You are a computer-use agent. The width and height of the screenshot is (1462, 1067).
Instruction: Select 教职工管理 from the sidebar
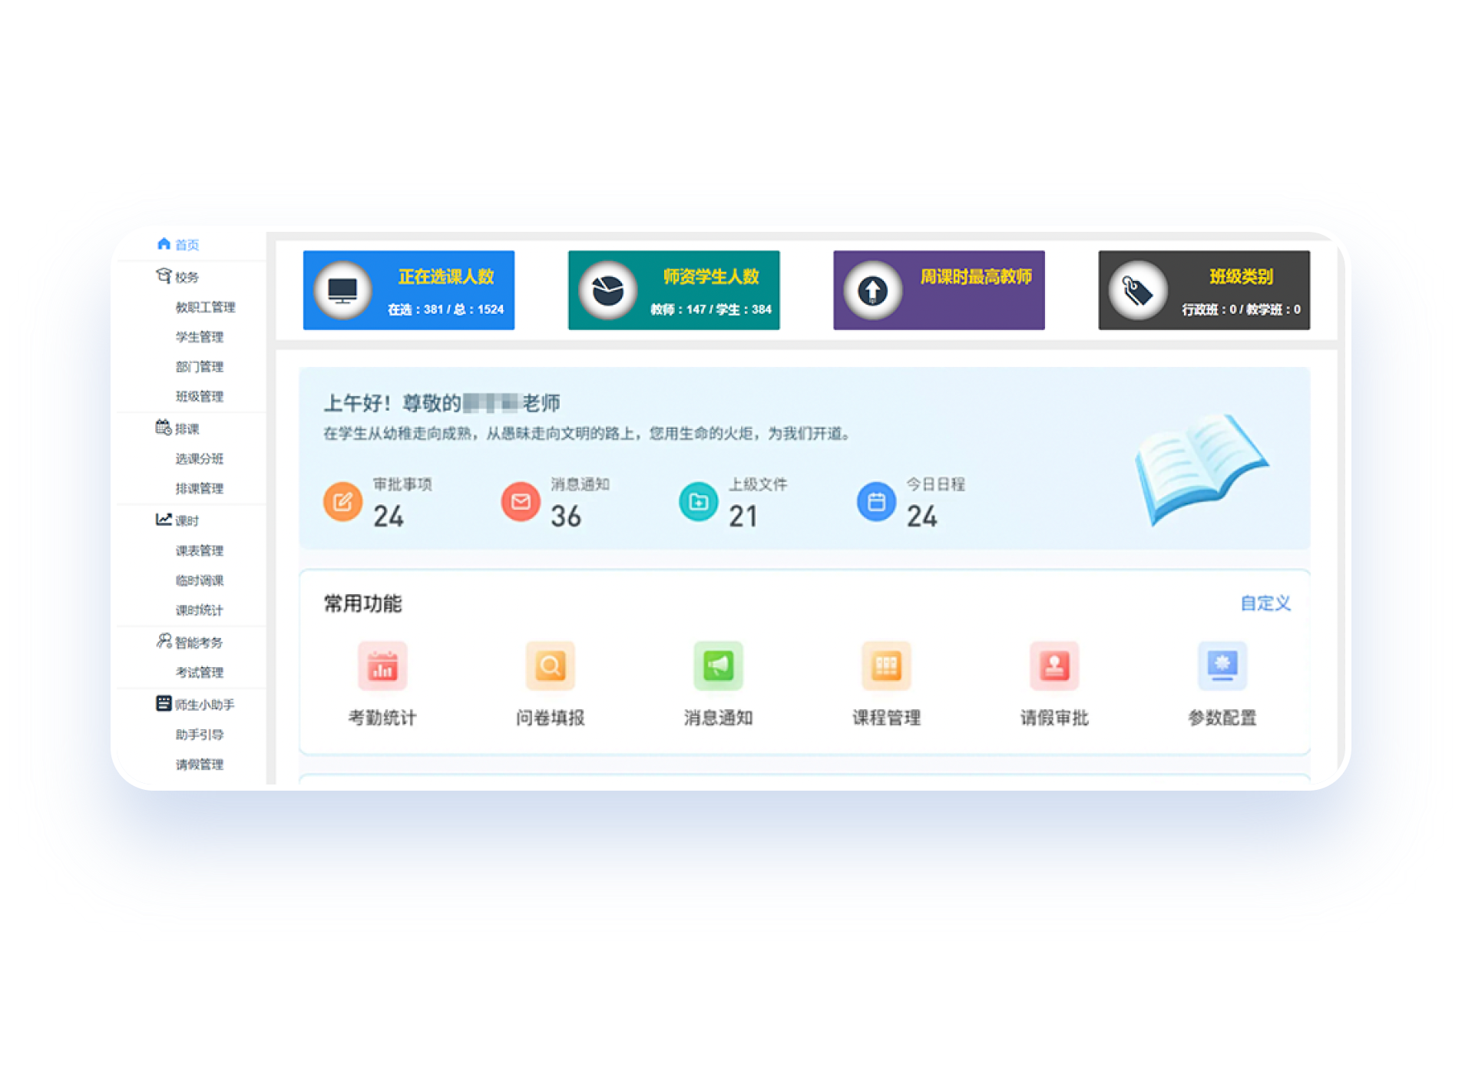205,307
